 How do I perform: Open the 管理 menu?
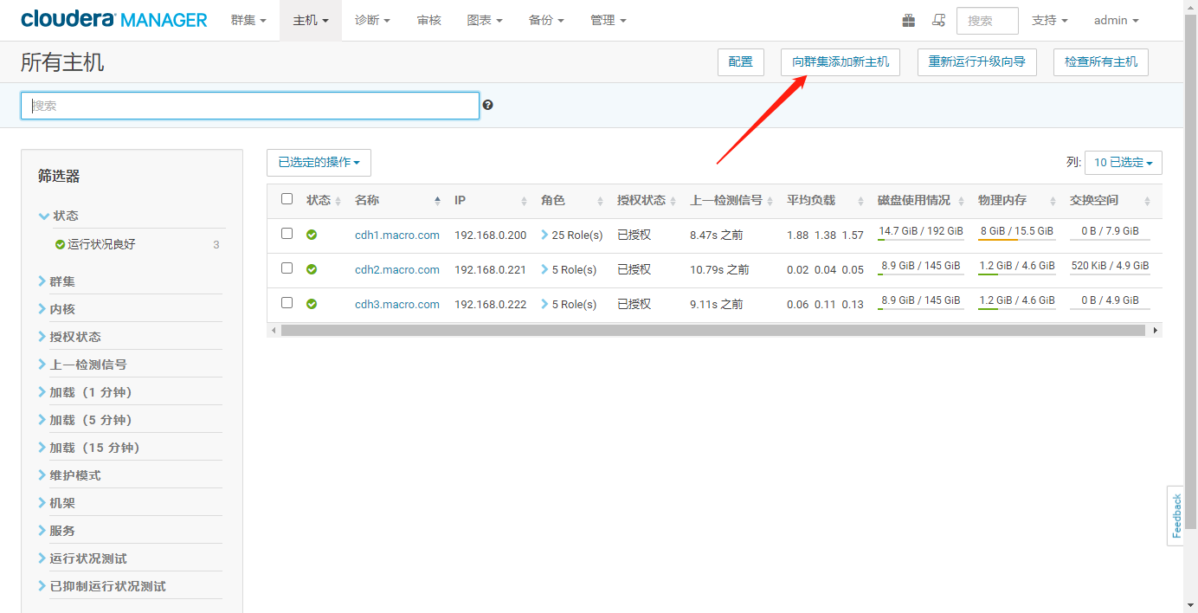pyautogui.click(x=608, y=20)
